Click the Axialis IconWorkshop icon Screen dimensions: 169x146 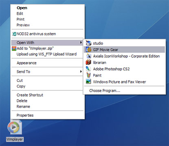pos(88,56)
